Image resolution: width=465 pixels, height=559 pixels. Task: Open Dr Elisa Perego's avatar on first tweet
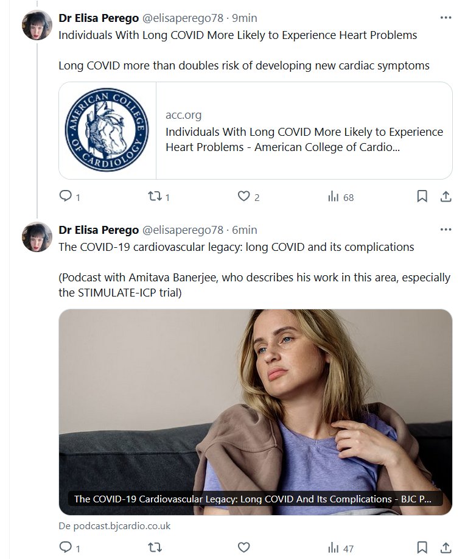click(x=37, y=24)
